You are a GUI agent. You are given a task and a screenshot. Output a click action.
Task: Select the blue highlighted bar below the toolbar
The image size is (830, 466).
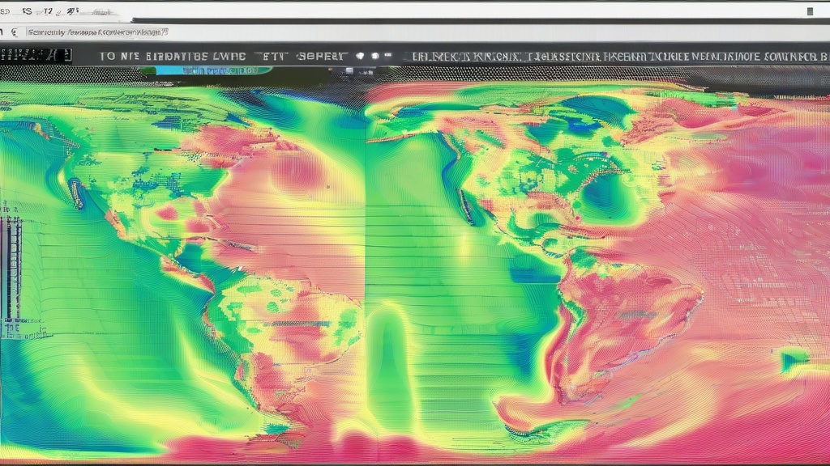(212, 70)
